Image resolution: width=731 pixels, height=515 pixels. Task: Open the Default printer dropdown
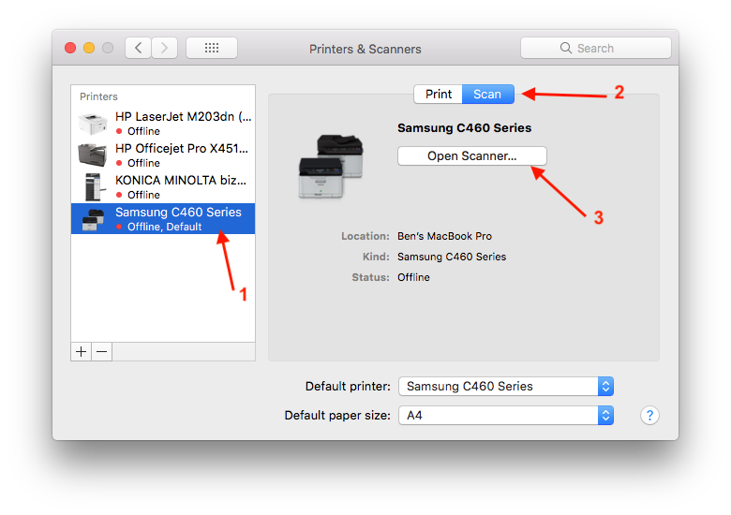[x=506, y=386]
